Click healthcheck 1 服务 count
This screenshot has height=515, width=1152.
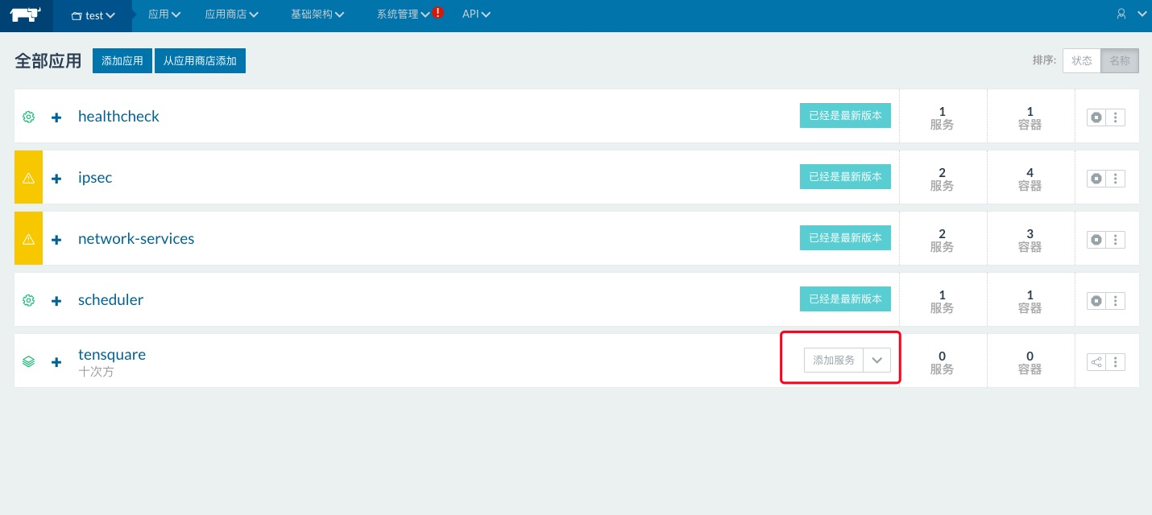942,117
